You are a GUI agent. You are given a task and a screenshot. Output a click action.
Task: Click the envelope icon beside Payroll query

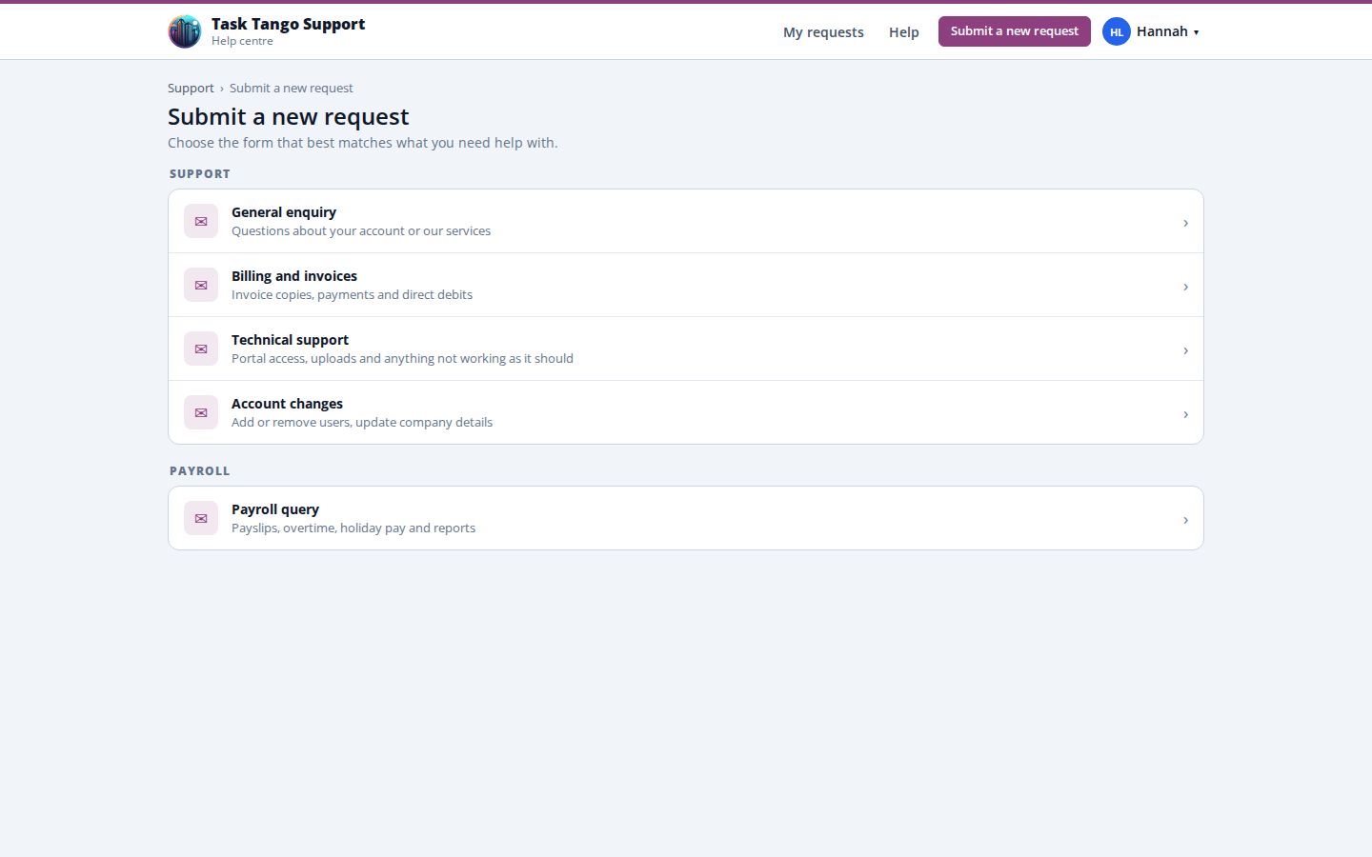(201, 518)
